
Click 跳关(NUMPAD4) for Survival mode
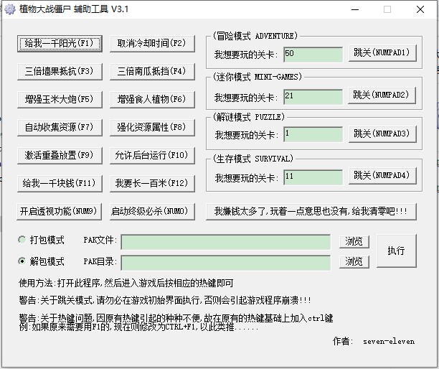pos(382,176)
